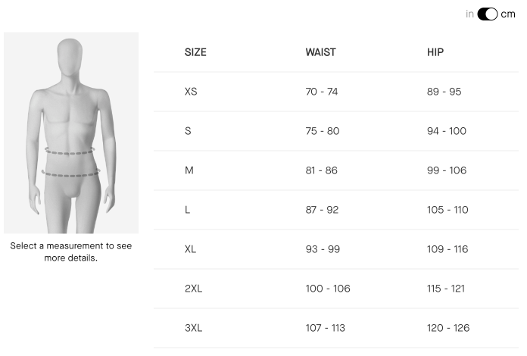Select the M size row

(336, 170)
